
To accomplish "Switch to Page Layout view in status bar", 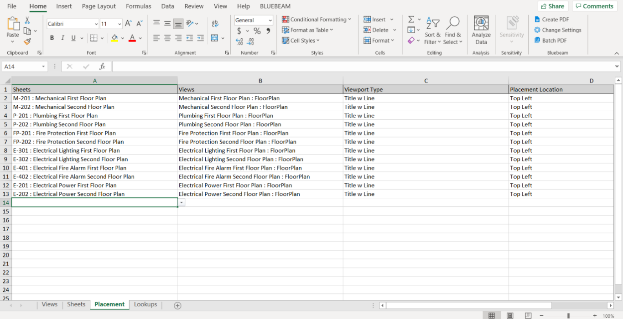I will click(x=510, y=315).
